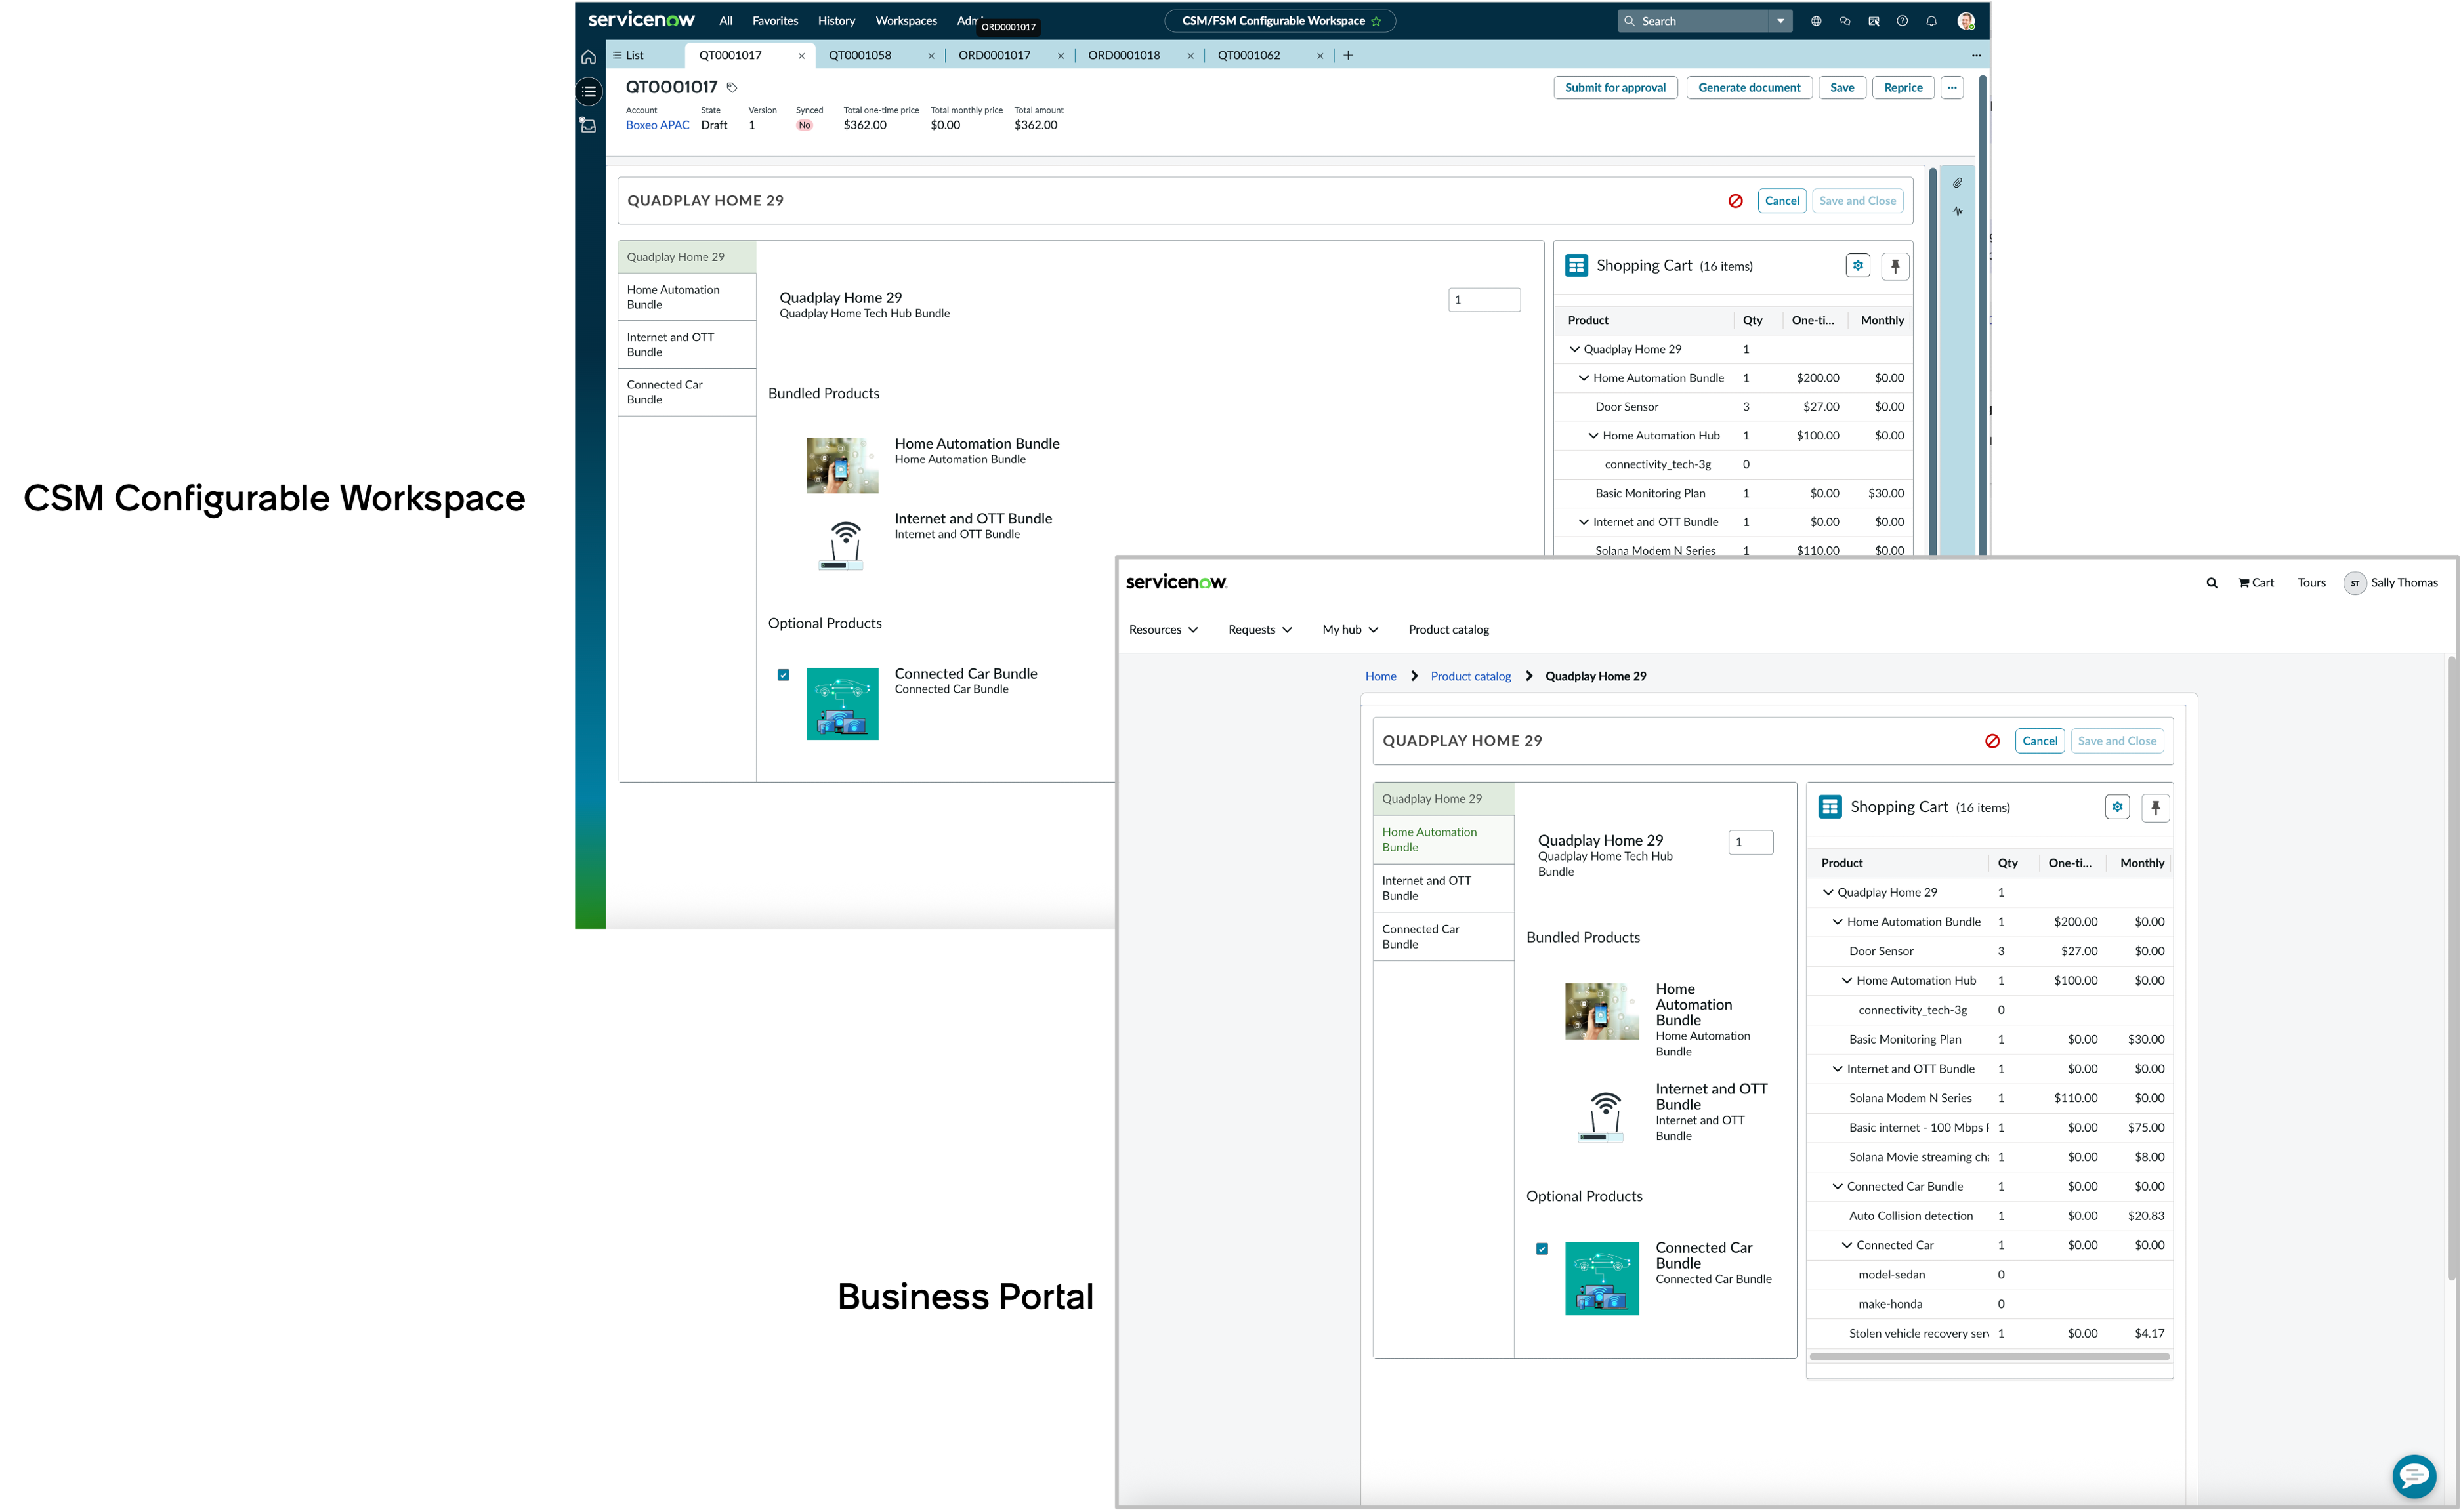Uncheck Connected Car Bundle checkbox in portal

point(1542,1249)
